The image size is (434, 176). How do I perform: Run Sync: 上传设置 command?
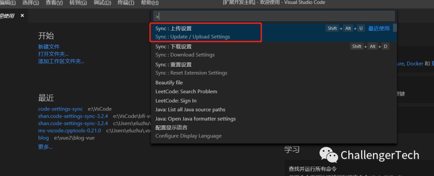pyautogui.click(x=274, y=33)
